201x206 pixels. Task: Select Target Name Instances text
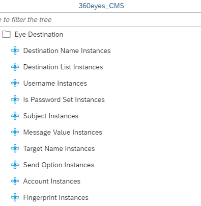[59, 149]
